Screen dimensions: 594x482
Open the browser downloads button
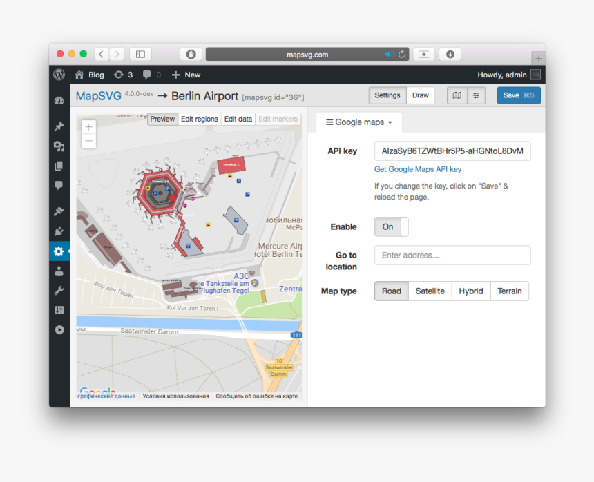click(450, 54)
